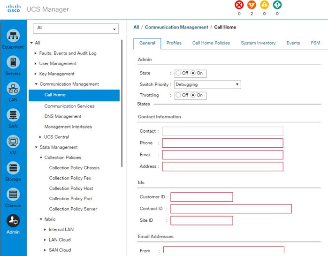Switch to the General tab

pos(147,43)
